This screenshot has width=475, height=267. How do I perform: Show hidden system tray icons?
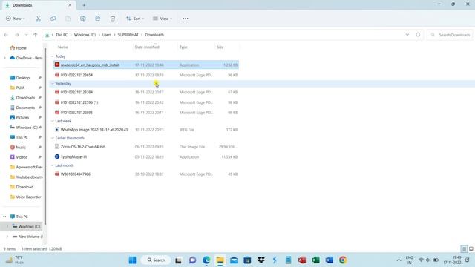399,260
